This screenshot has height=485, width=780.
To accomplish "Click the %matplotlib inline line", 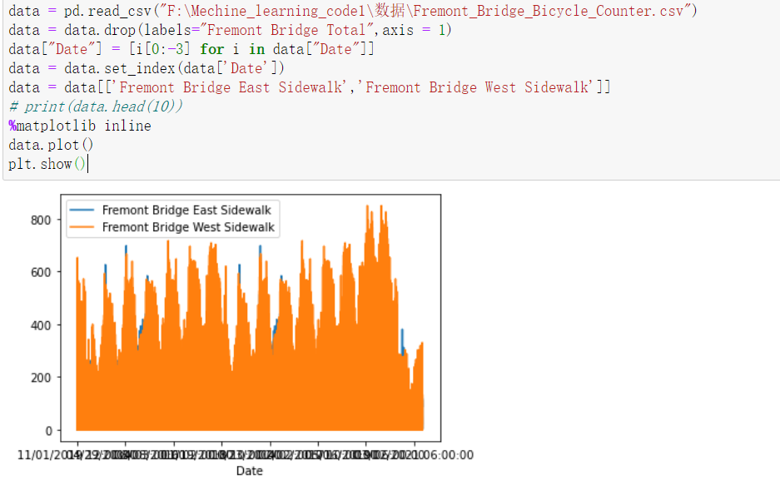I will coord(80,126).
